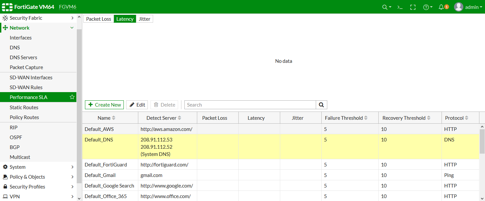Viewport: 485px width, 201px height.
Task: Click the Security Profiles lock icon
Action: pyautogui.click(x=5, y=187)
